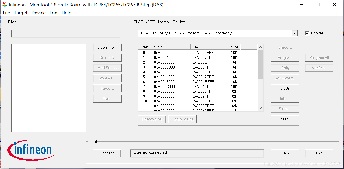Expand the PFLASH0 memory device dropdown

(294, 33)
